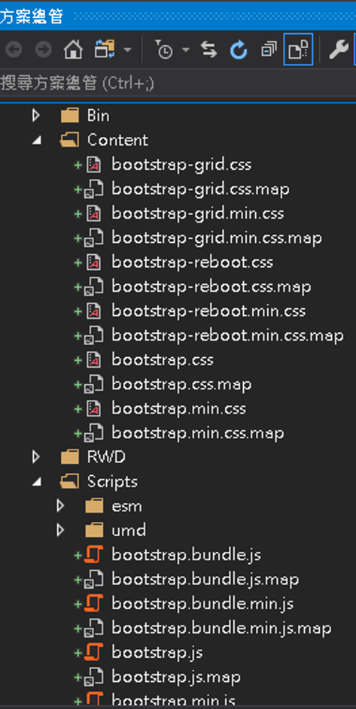This screenshot has width=356, height=709.
Task: Click the bootstrap-grid.min.css.map file icon
Action: click(x=93, y=238)
